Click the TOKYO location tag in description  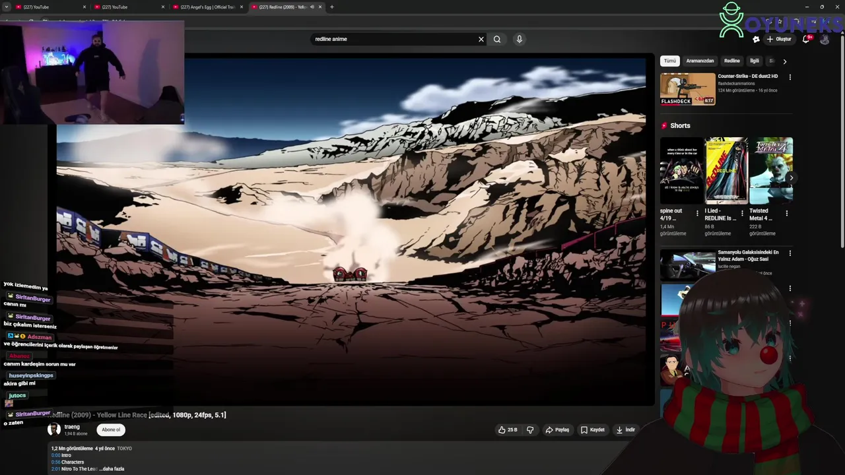pyautogui.click(x=124, y=449)
